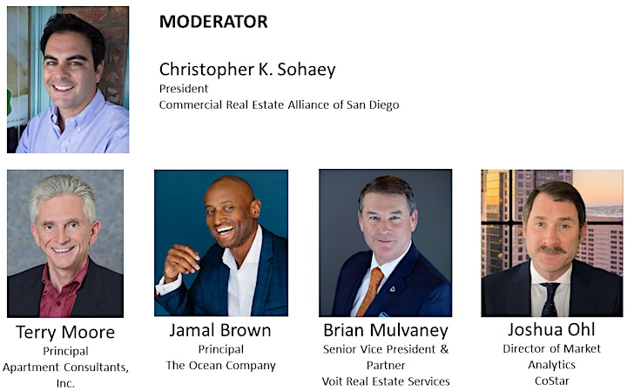Select the Brian Mulvaney name label
This screenshot has width=627, height=391.
point(386,330)
